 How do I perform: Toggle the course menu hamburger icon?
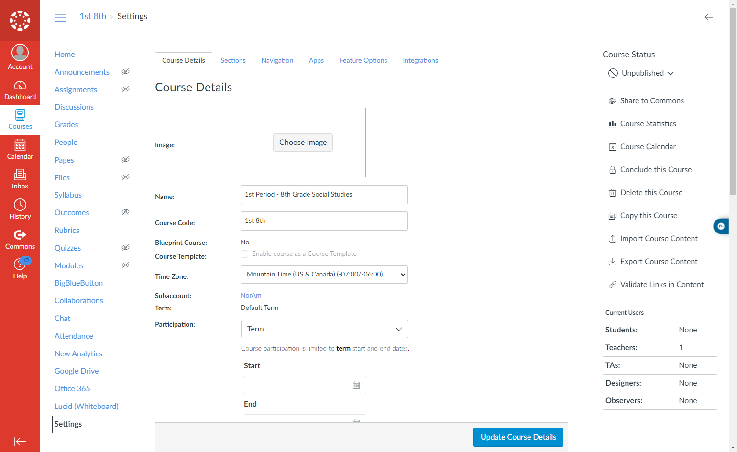(60, 18)
